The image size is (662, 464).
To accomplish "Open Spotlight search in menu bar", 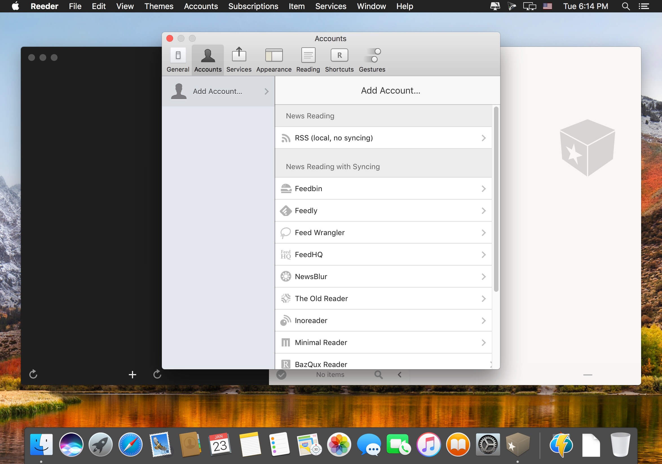I will [x=626, y=6].
